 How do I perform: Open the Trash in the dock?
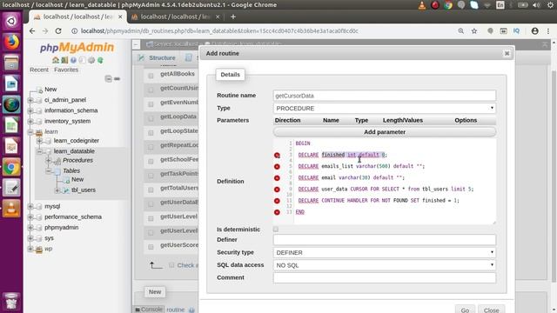pyautogui.click(x=11, y=301)
